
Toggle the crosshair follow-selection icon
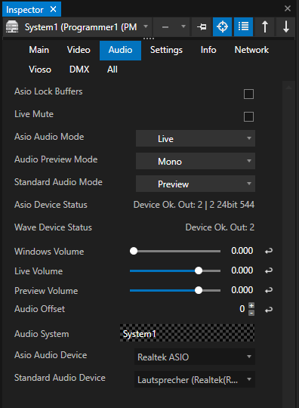[x=222, y=26]
